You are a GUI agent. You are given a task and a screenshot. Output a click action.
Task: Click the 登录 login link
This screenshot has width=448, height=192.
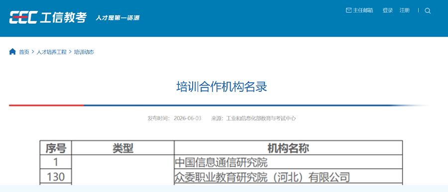click(x=388, y=10)
